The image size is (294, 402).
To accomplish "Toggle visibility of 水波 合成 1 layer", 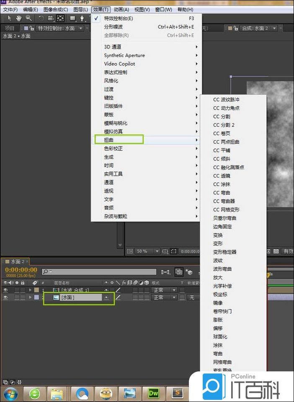I will [6, 290].
